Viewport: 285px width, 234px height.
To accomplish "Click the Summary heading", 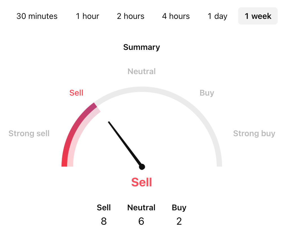I will click(x=142, y=47).
